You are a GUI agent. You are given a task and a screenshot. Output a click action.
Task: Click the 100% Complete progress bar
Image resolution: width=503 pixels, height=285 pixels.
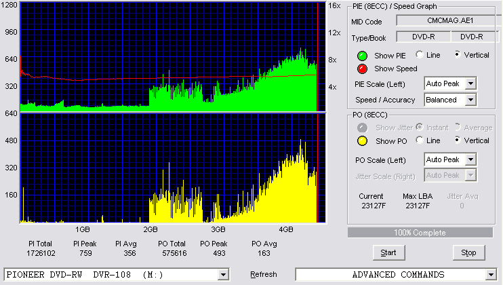pos(420,233)
